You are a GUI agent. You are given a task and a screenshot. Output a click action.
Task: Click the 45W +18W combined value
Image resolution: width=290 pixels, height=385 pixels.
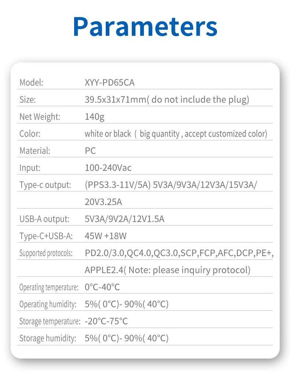point(105,236)
